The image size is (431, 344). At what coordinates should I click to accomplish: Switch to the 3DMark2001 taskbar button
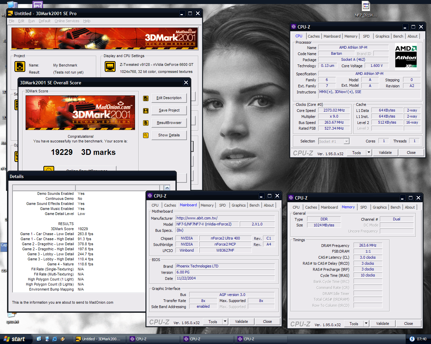(x=99, y=339)
